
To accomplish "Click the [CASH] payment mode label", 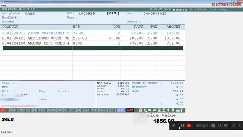I will pos(113,14).
